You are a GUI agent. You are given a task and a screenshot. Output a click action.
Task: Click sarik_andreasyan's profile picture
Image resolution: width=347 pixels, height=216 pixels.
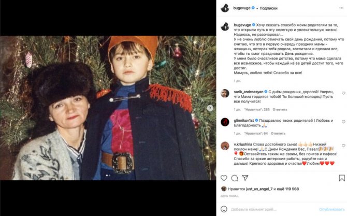[225, 92]
